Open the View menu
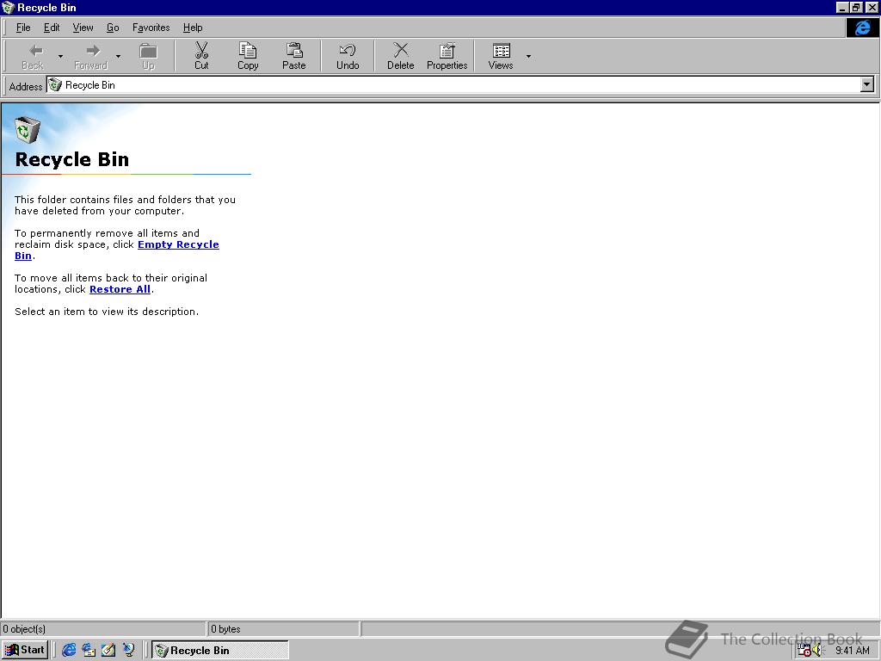 point(83,28)
